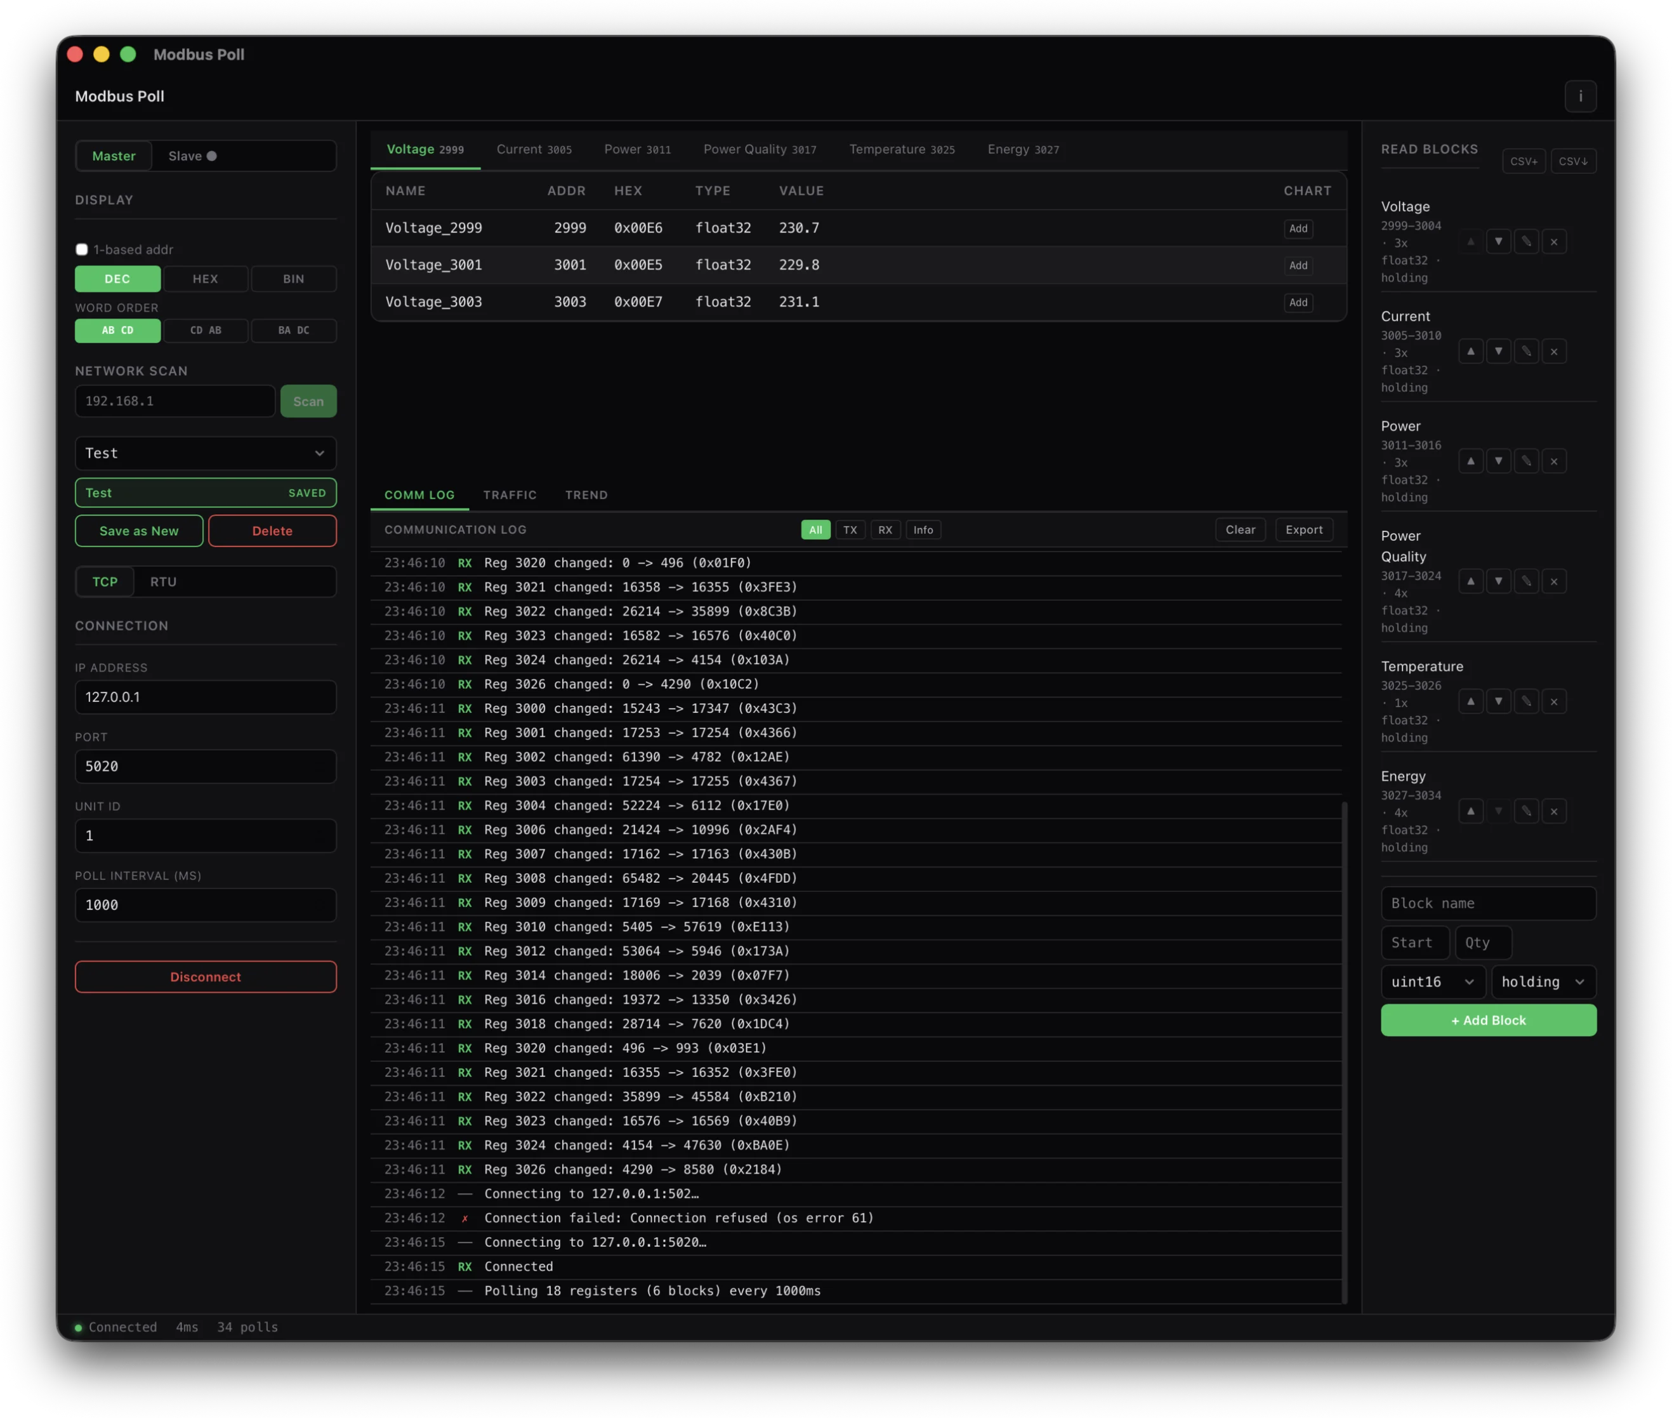1672x1418 pixels.
Task: Move Temperature block down
Action: click(x=1498, y=702)
